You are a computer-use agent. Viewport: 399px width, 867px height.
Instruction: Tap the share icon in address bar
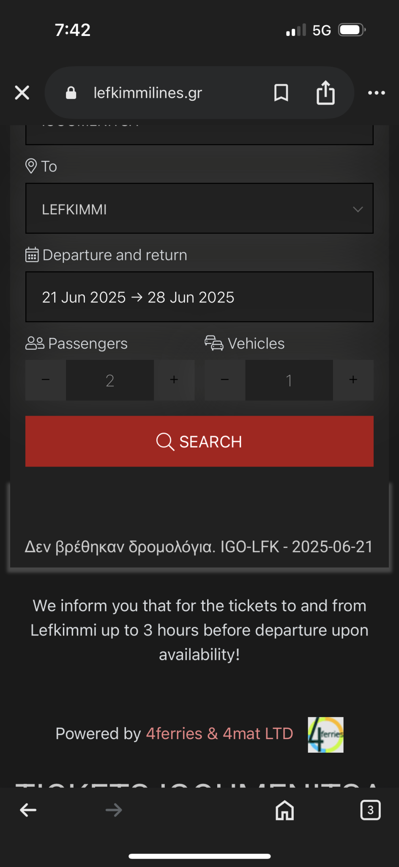click(x=325, y=93)
